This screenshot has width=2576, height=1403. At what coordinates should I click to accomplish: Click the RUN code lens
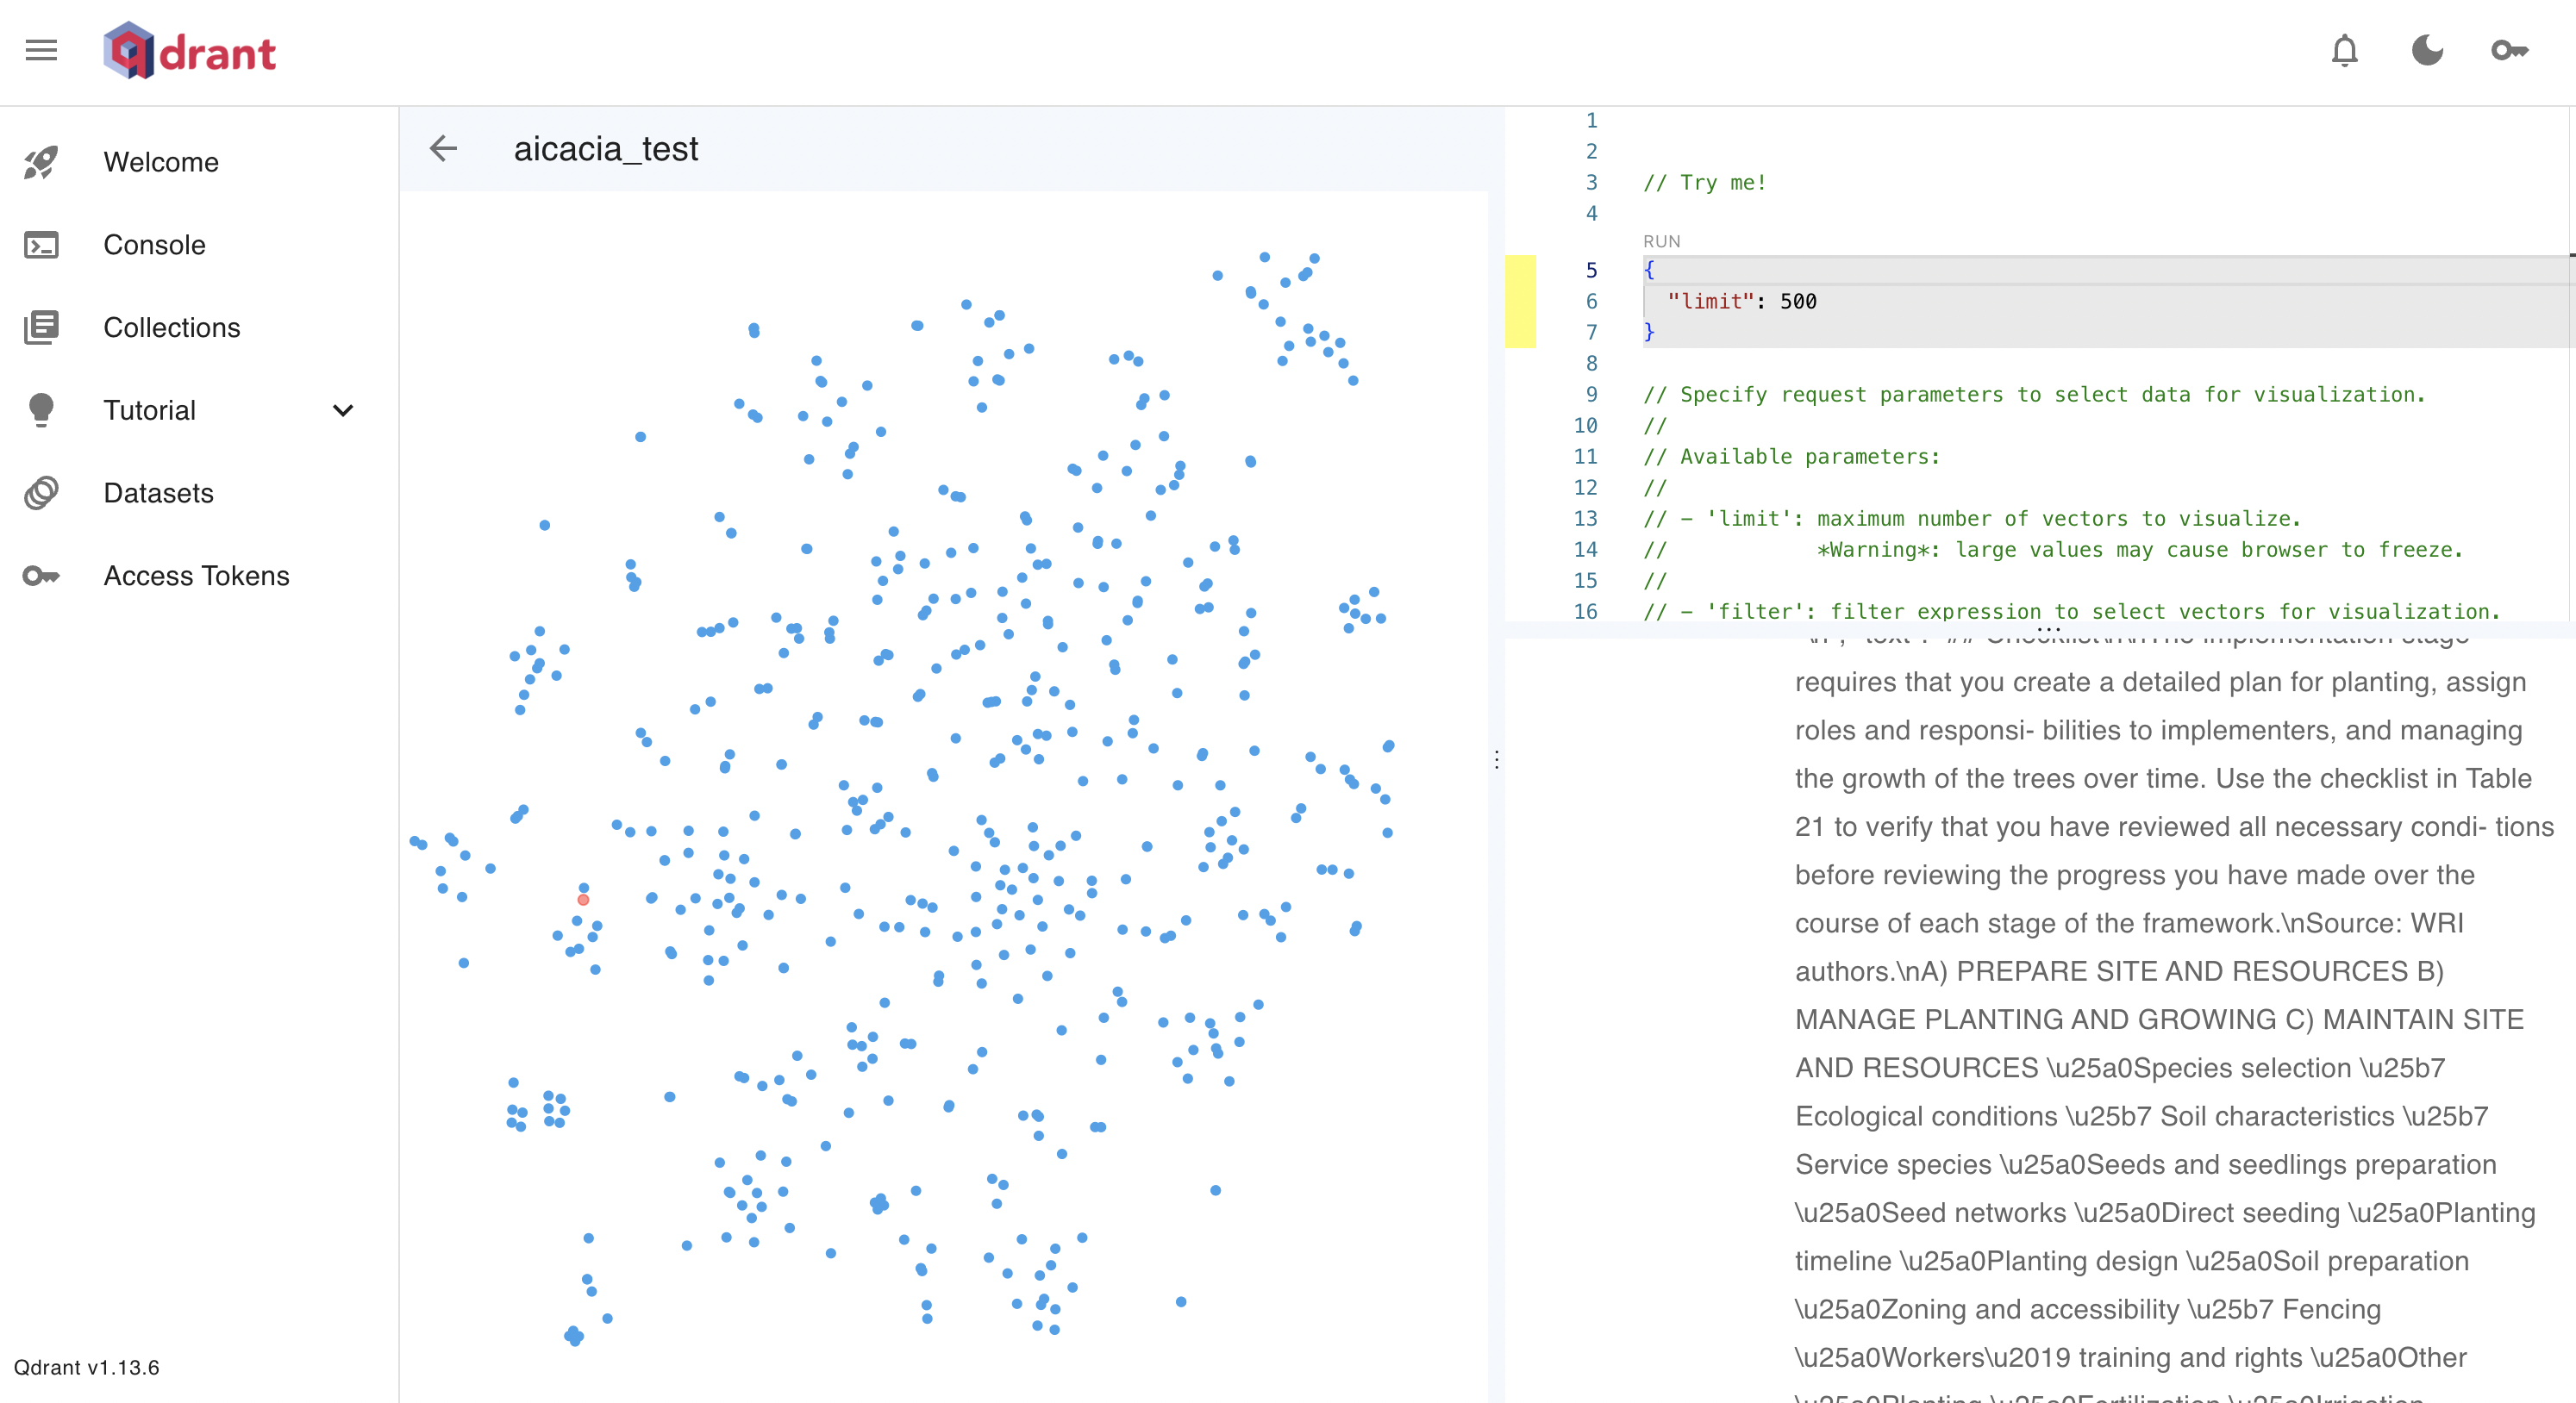(1661, 240)
